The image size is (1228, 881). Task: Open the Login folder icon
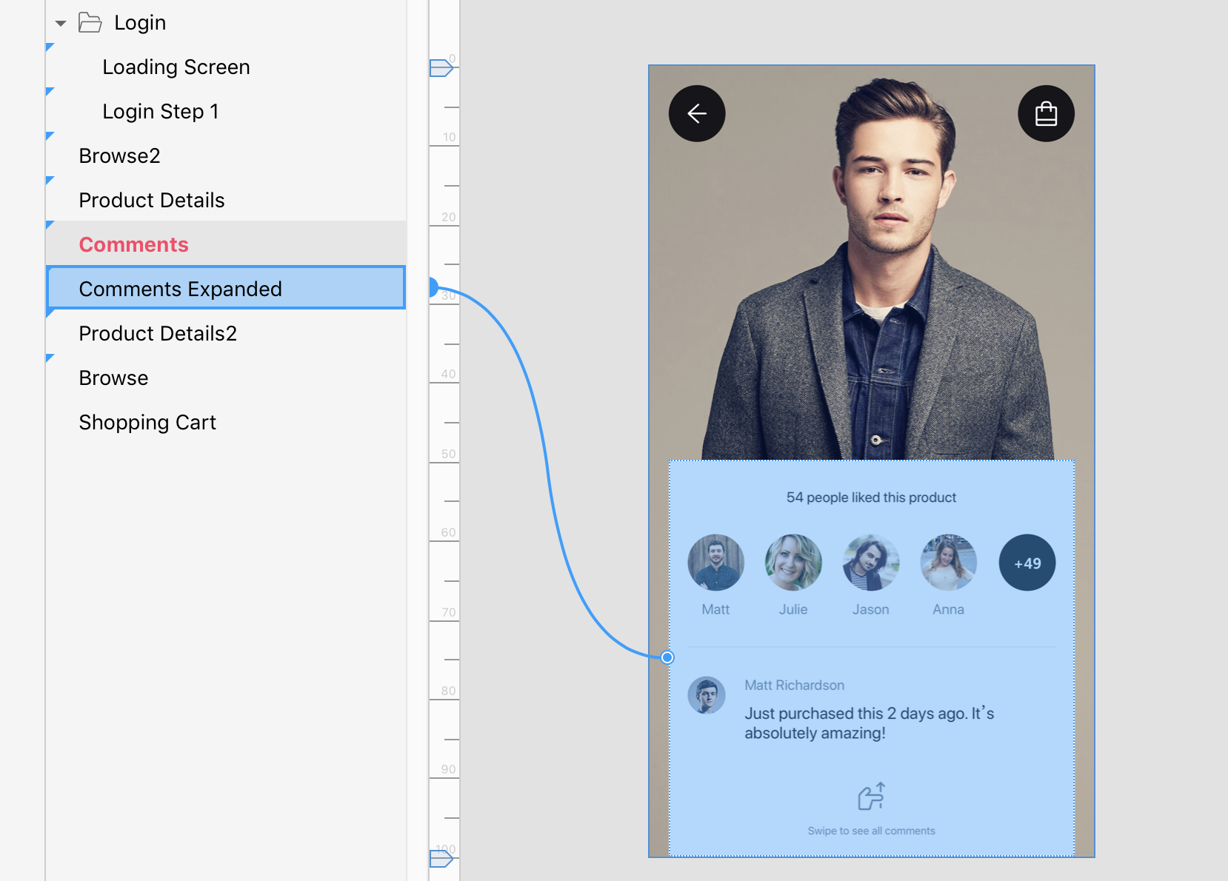[90, 23]
